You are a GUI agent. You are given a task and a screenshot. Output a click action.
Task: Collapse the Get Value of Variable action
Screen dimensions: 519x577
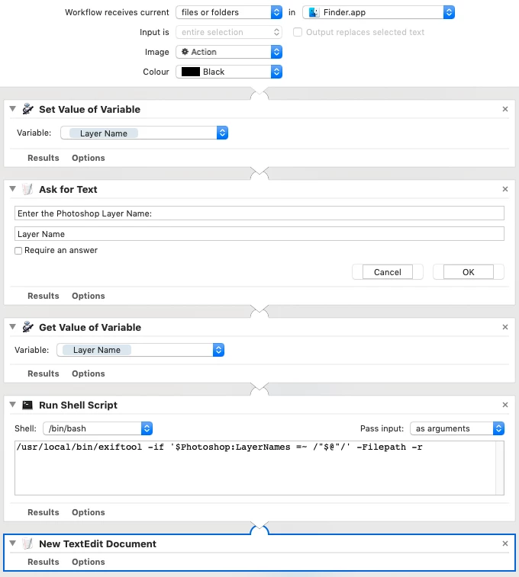(x=12, y=327)
